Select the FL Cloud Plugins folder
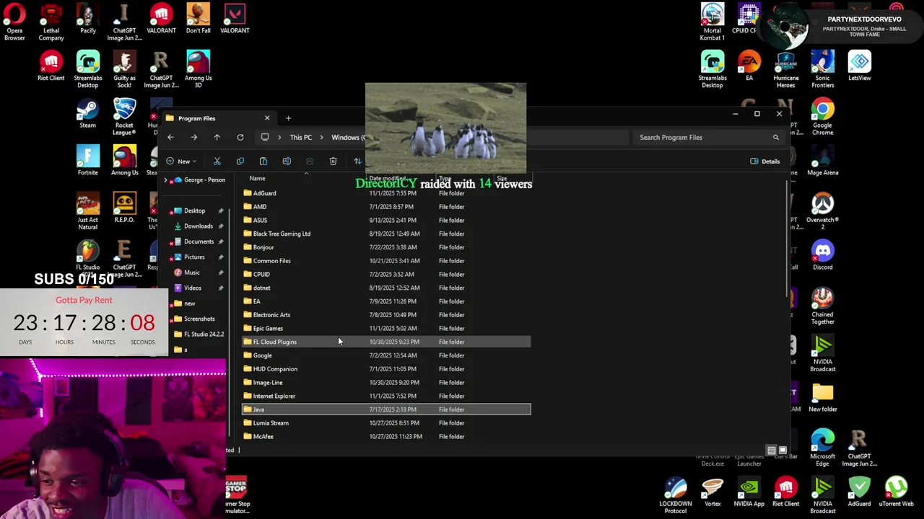This screenshot has height=519, width=924. (386, 342)
